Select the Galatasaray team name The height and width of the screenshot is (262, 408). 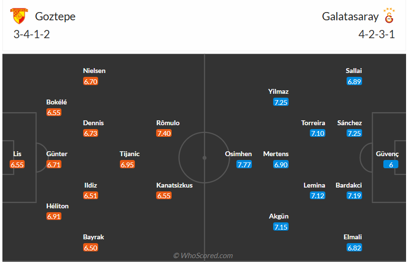click(x=350, y=16)
